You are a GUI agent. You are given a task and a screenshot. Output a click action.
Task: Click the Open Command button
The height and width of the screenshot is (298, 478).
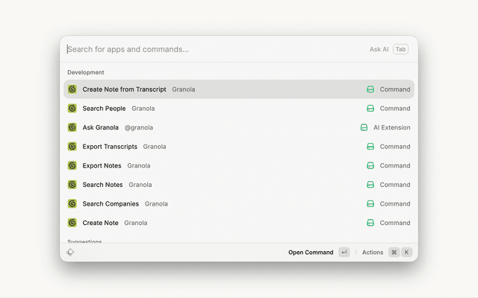(311, 253)
